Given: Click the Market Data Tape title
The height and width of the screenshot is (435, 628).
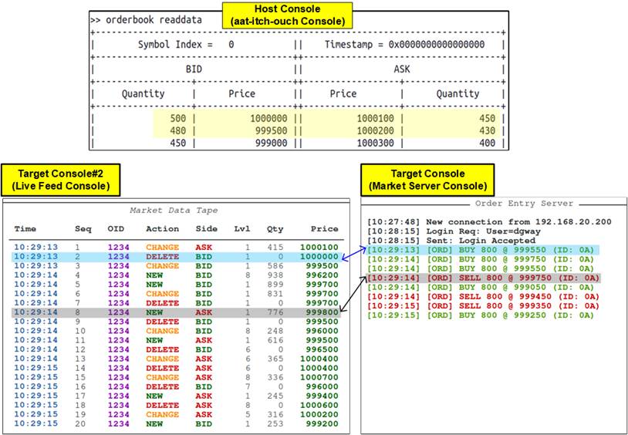Looking at the screenshot, I should pyautogui.click(x=174, y=210).
